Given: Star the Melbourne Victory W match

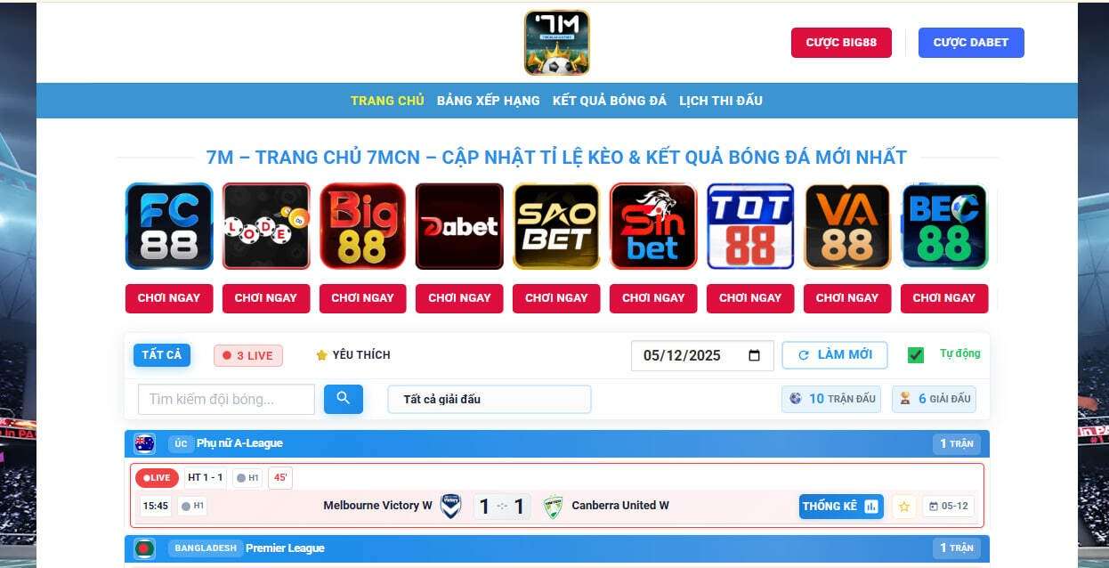Looking at the screenshot, I should (x=904, y=506).
